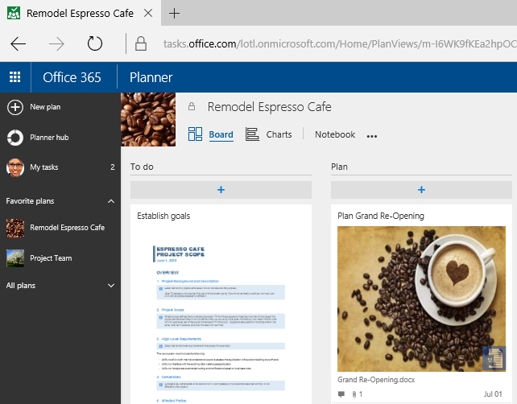Screen dimensions: 517x404
Task: Click the browser back arrow
Action: pos(19,43)
